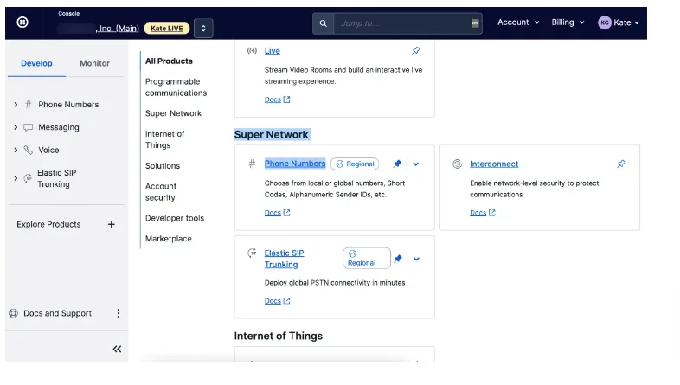
Task: Click the Twilio logo icon
Action: (22, 22)
